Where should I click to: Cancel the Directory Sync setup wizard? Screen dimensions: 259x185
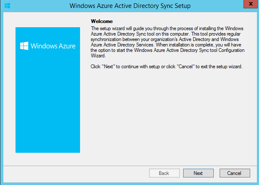(235, 173)
